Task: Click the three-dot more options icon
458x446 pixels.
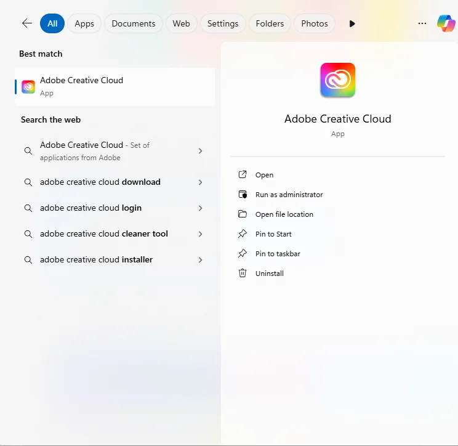Action: tap(422, 23)
